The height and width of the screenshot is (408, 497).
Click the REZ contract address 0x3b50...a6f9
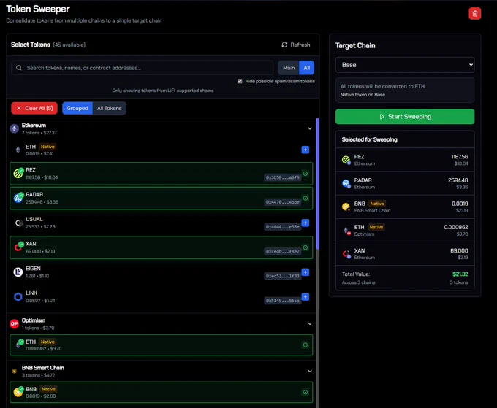(282, 177)
